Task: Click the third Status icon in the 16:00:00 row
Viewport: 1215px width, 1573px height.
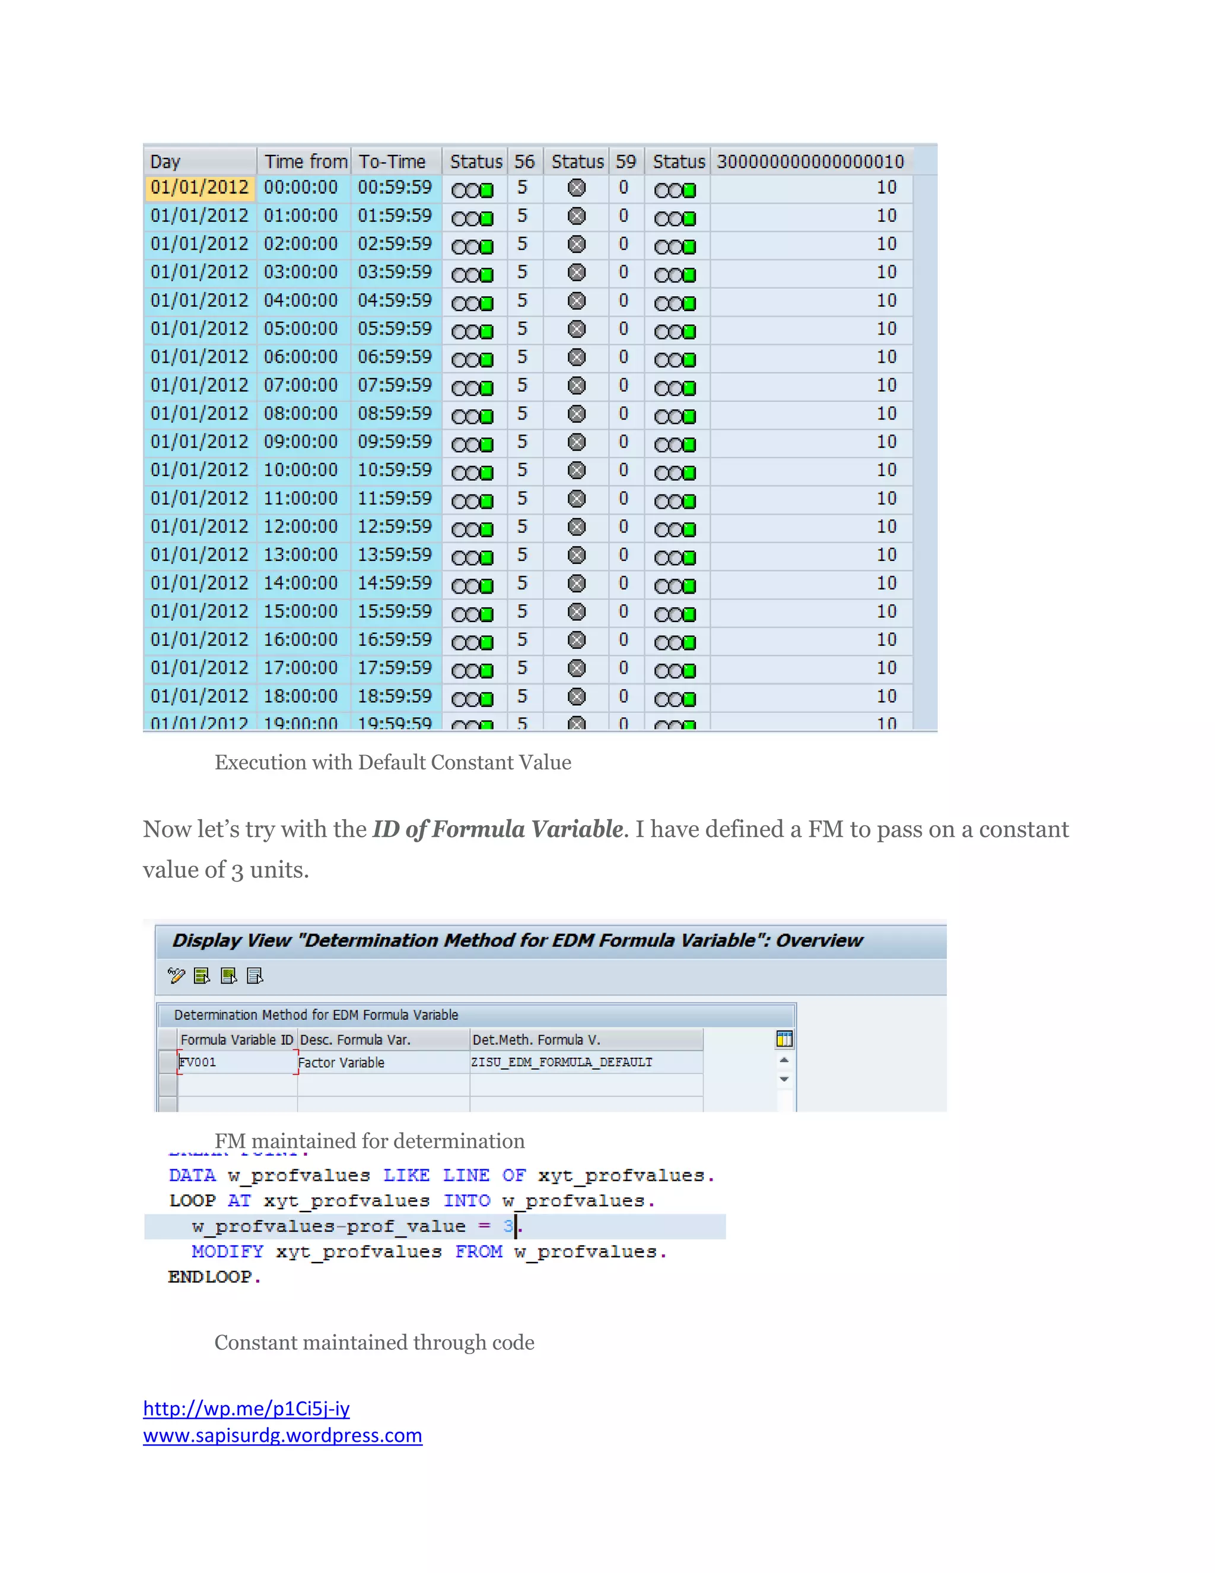Action: pyautogui.click(x=675, y=642)
